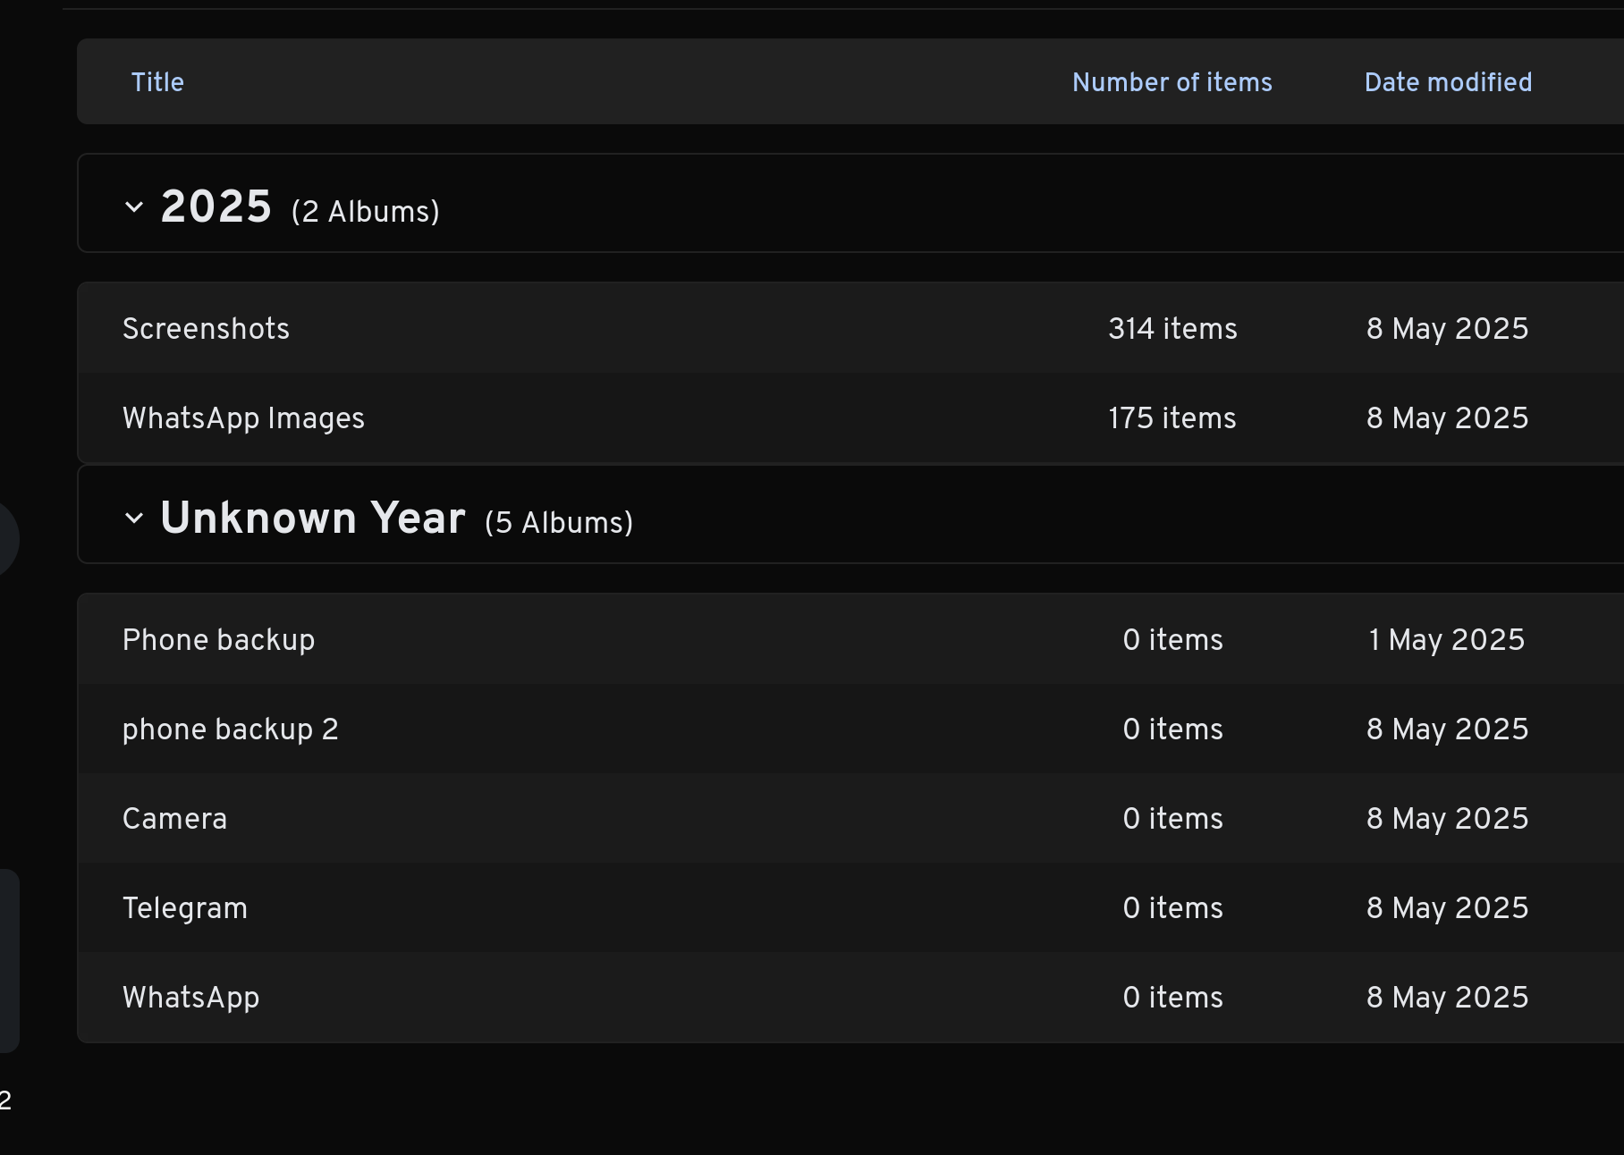
Task: Click the Unknown Year group heading
Action: tap(313, 518)
